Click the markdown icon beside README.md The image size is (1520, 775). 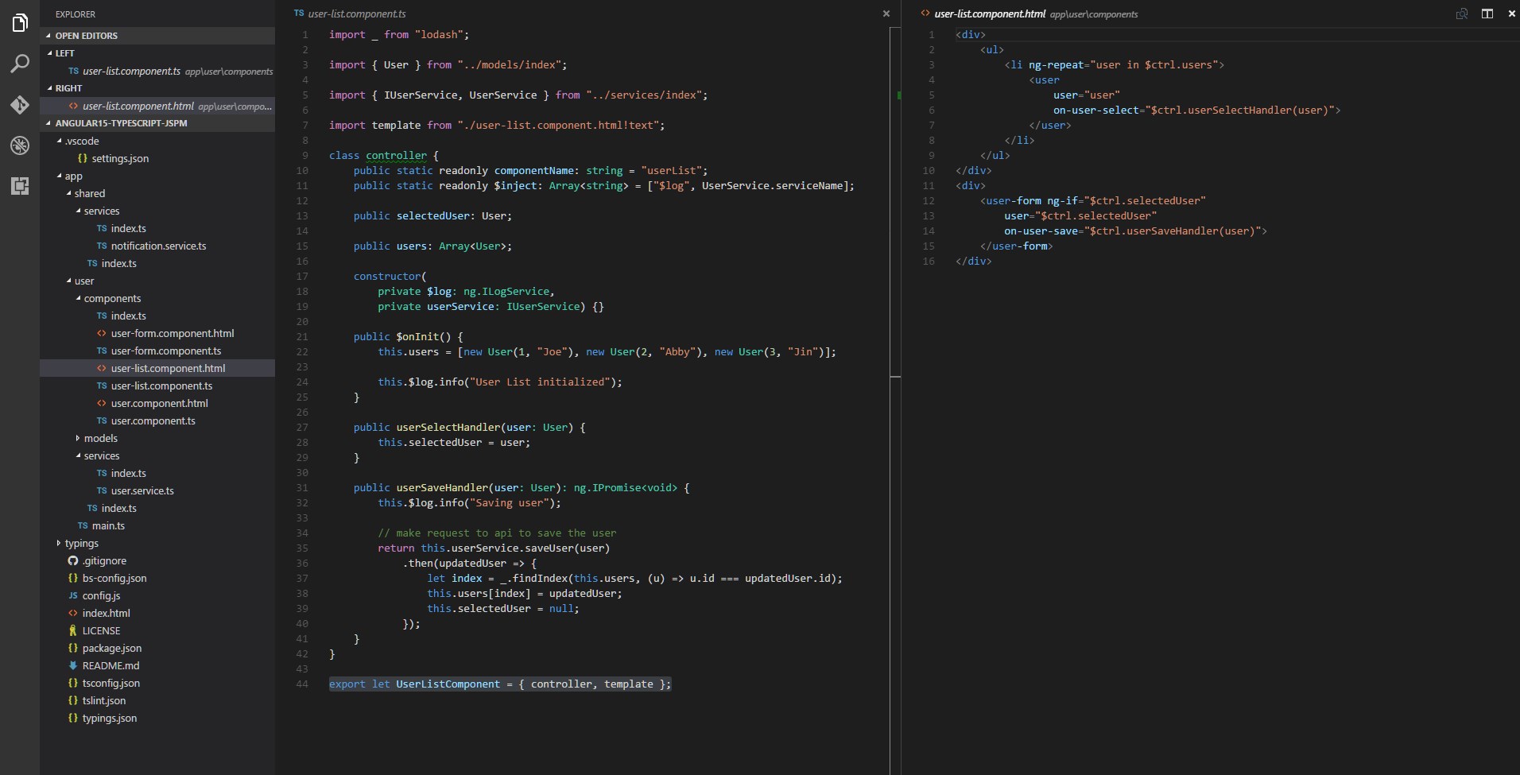(x=73, y=665)
